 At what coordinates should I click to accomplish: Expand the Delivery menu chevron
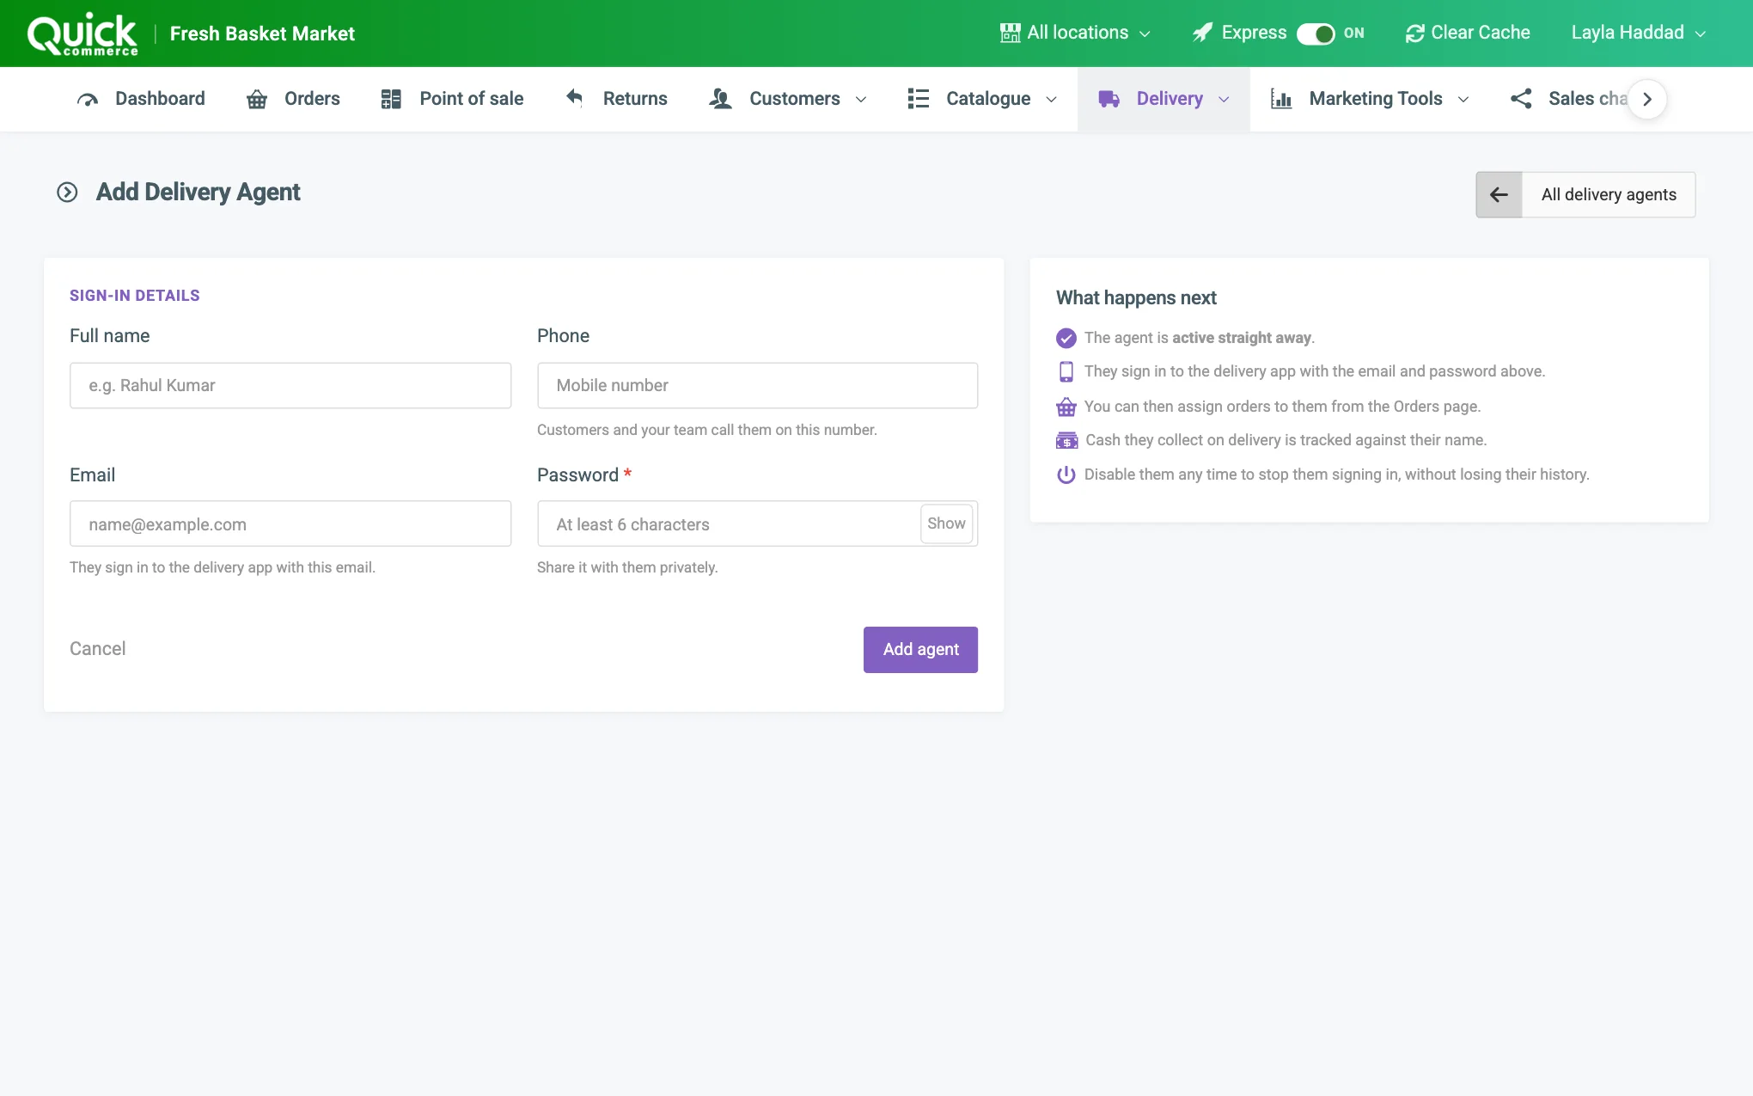coord(1224,100)
